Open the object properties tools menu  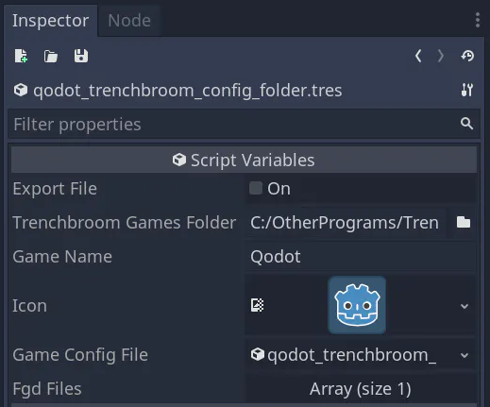(467, 90)
